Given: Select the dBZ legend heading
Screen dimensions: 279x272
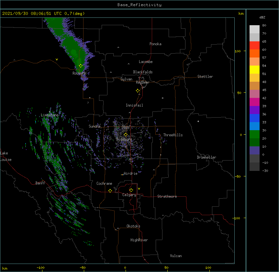Looking at the screenshot, I should pos(262,17).
